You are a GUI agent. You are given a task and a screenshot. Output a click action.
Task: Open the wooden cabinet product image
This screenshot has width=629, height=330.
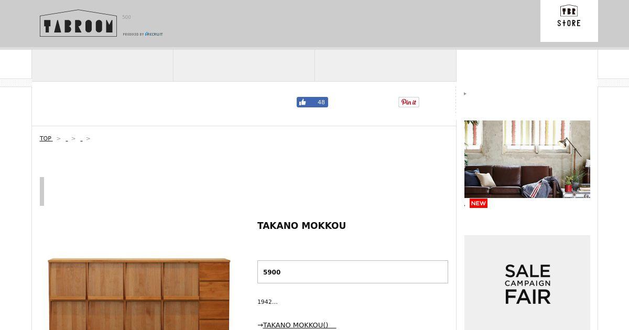139,294
